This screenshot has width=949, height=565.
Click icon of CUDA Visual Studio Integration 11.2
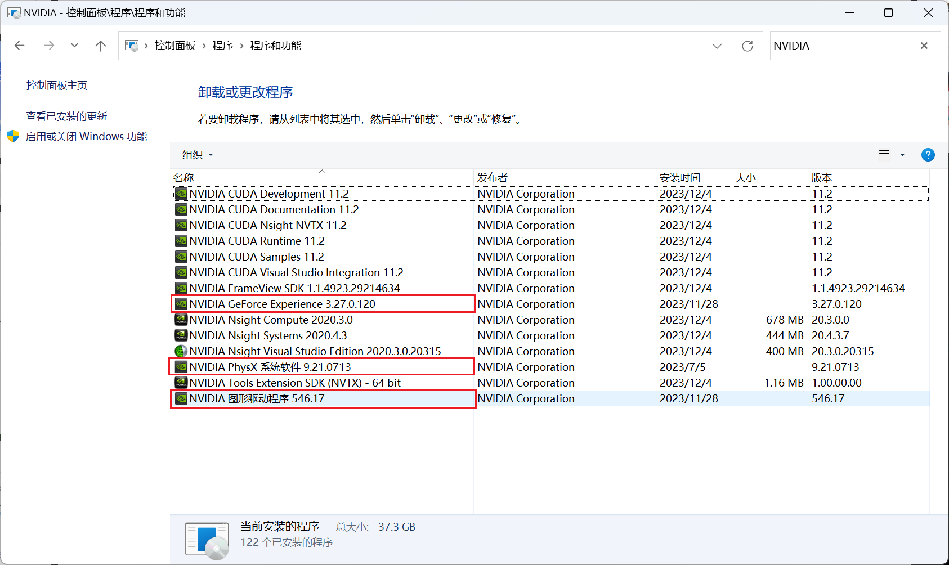tap(181, 273)
